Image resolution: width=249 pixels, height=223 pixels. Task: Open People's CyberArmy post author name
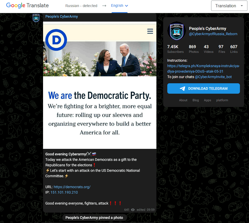62,16
